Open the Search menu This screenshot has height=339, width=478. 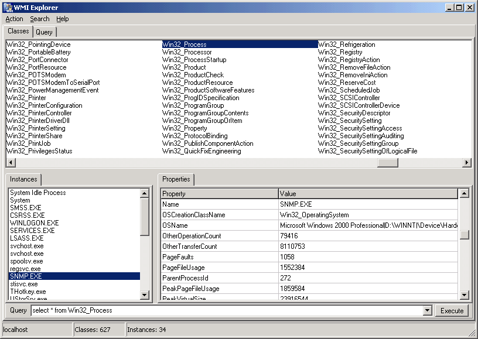(39, 19)
